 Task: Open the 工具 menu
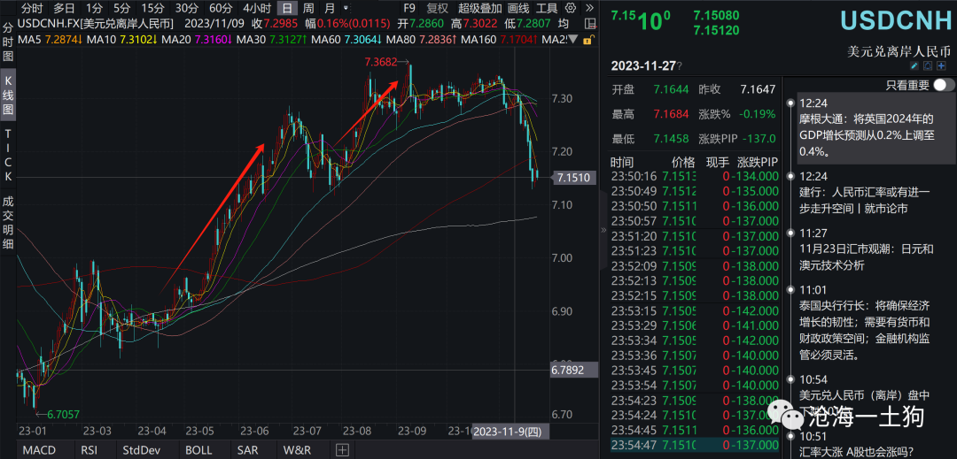click(x=547, y=8)
